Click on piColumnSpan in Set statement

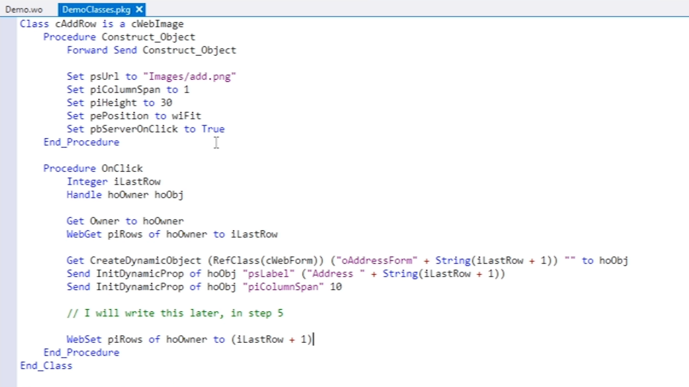pos(125,90)
